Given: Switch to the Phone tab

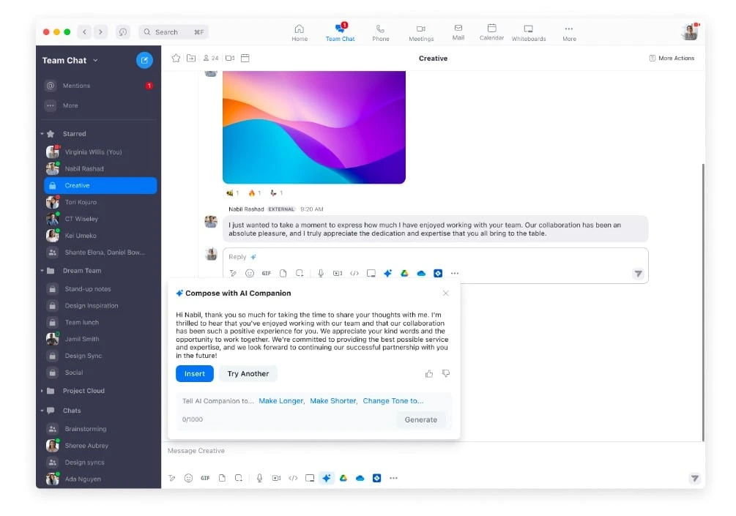Looking at the screenshot, I should click(381, 33).
